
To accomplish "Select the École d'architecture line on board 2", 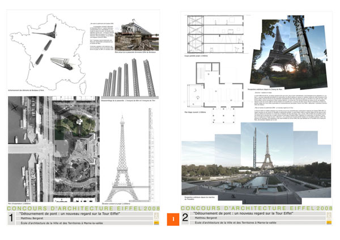I will coord(236,222).
